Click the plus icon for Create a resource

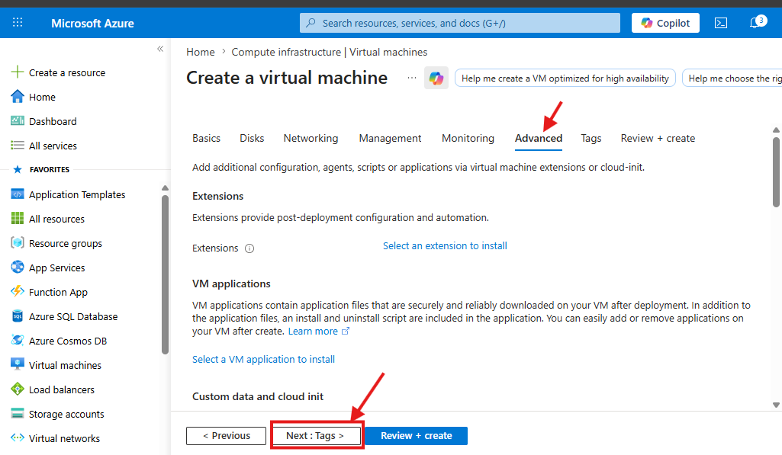coord(18,72)
